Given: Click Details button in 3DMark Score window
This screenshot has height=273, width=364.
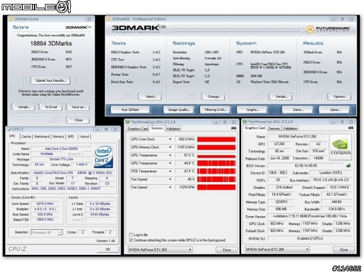Looking at the screenshot, I should (24, 107).
